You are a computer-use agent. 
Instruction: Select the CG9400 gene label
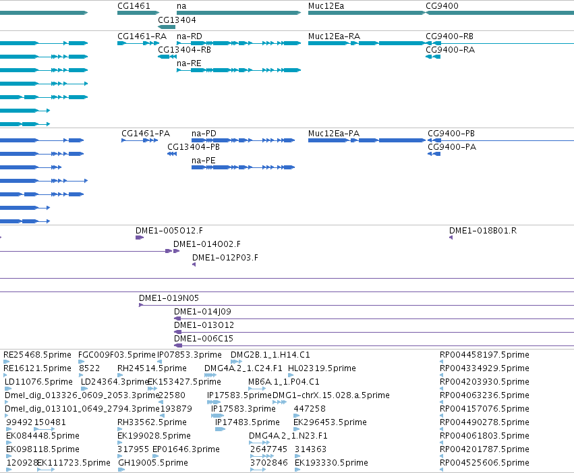[442, 6]
